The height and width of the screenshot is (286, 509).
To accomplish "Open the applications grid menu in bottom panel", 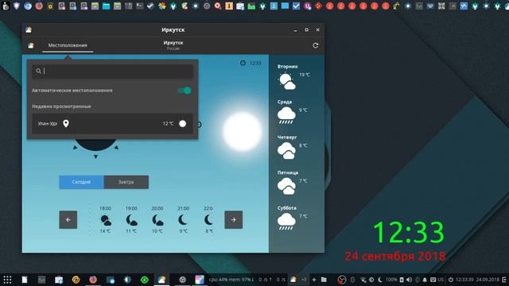I will click(7, 280).
